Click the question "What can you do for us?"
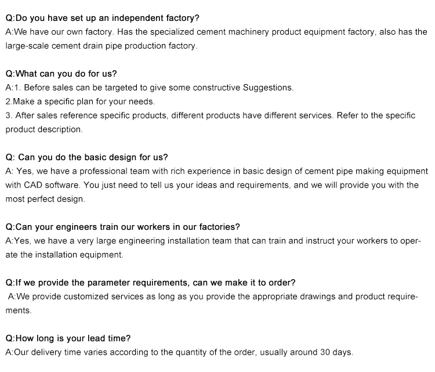The width and height of the screenshot is (435, 372). (x=61, y=74)
